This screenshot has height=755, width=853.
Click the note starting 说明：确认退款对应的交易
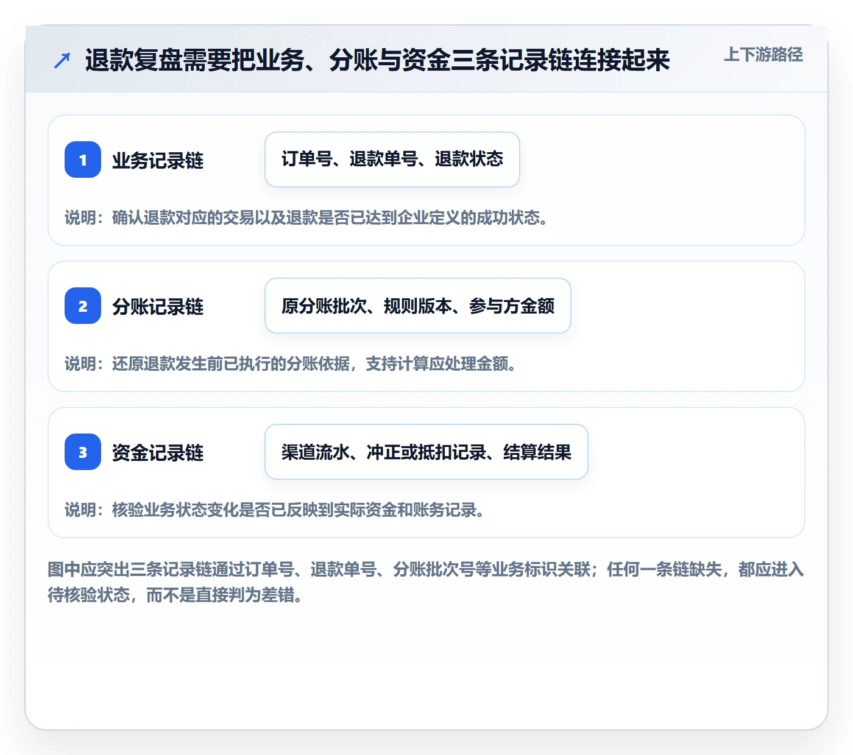(306, 217)
